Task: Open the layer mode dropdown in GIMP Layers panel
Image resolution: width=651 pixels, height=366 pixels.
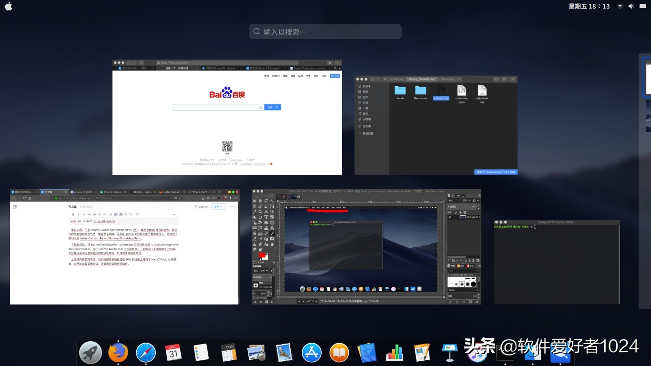Action: (x=468, y=200)
